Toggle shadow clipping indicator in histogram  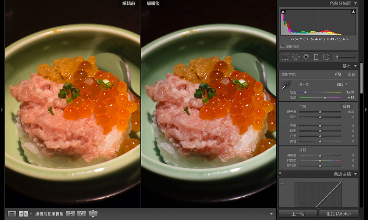pos(283,12)
